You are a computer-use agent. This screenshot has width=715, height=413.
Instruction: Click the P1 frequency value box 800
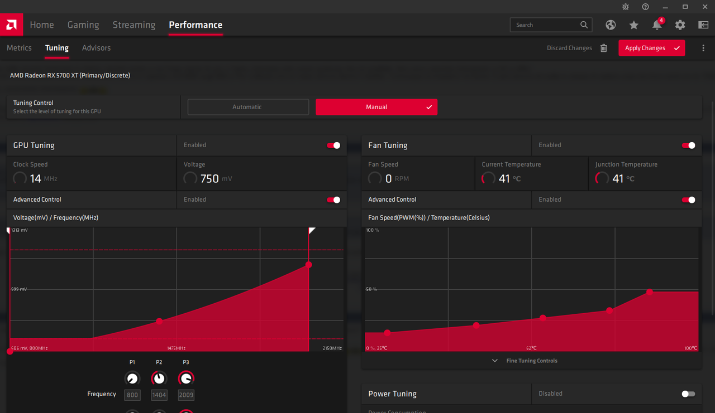132,395
